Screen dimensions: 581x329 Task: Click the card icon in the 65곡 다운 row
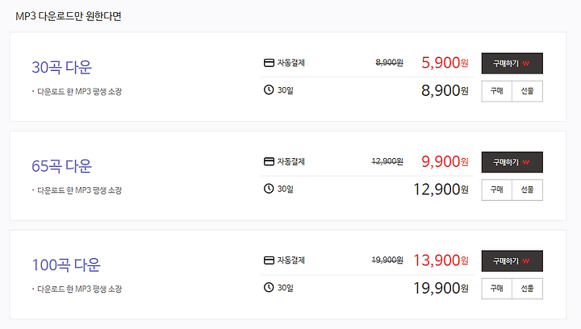(269, 162)
